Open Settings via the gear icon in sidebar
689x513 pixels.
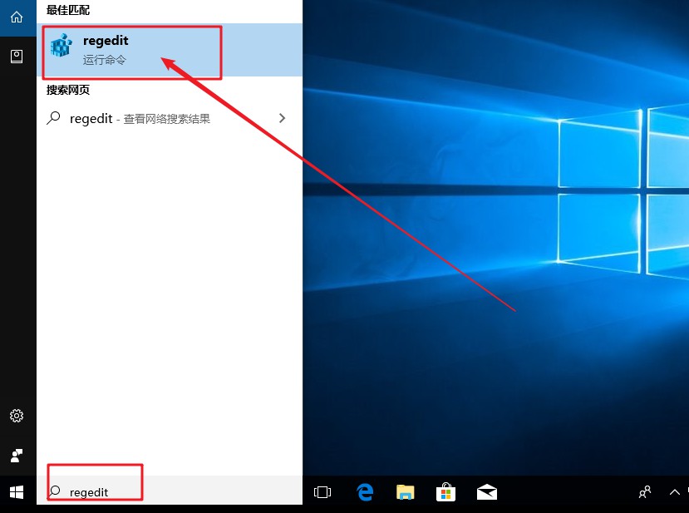click(17, 416)
